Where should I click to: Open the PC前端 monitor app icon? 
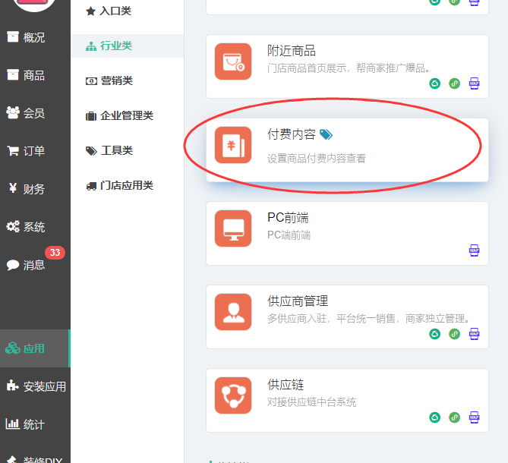(x=233, y=228)
